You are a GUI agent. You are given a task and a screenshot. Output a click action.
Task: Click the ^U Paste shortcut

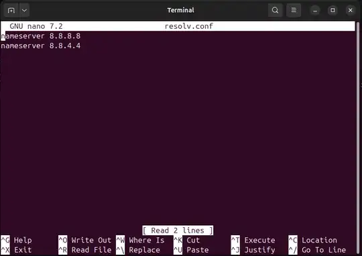point(191,250)
